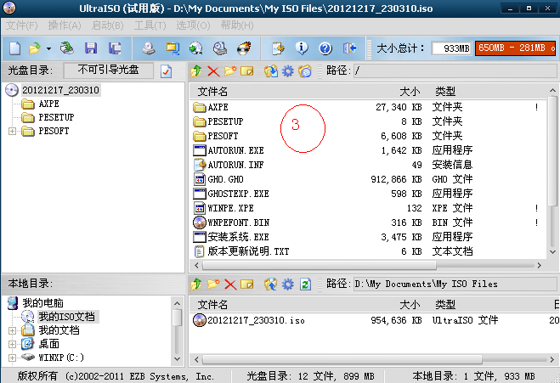560x383 pixels.
Task: Click the virtual drive disc icon beside the burn icon
Action: pyautogui.click(x=220, y=48)
